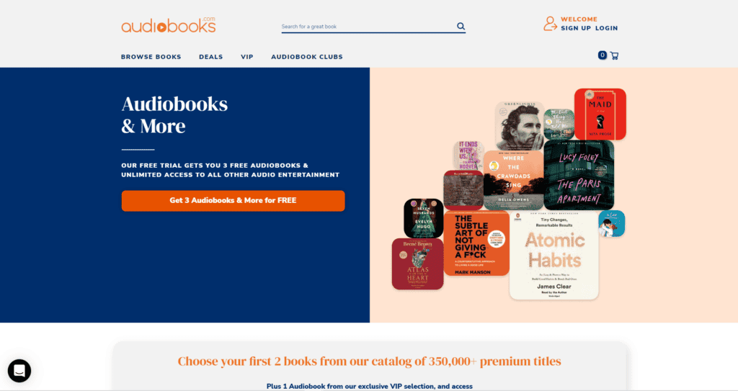The height and width of the screenshot is (391, 738).
Task: Focus the Search for a great book field
Action: [x=368, y=27]
